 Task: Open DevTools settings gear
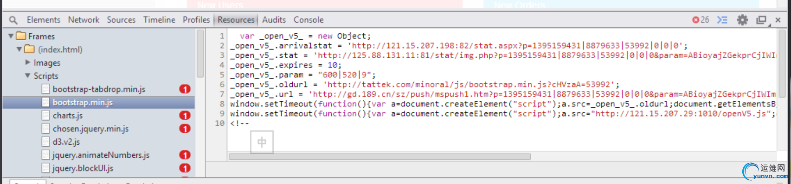[742, 20]
